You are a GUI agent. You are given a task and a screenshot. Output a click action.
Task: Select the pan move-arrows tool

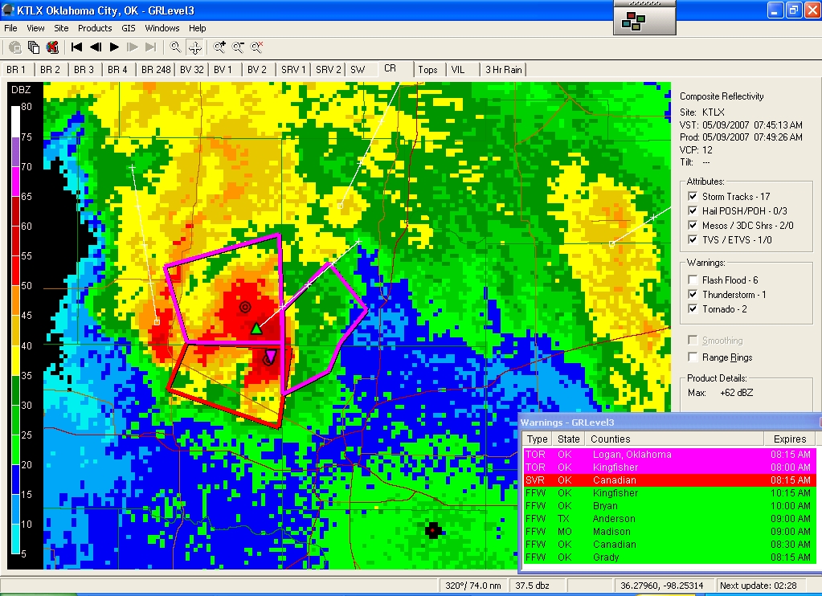pyautogui.click(x=195, y=47)
